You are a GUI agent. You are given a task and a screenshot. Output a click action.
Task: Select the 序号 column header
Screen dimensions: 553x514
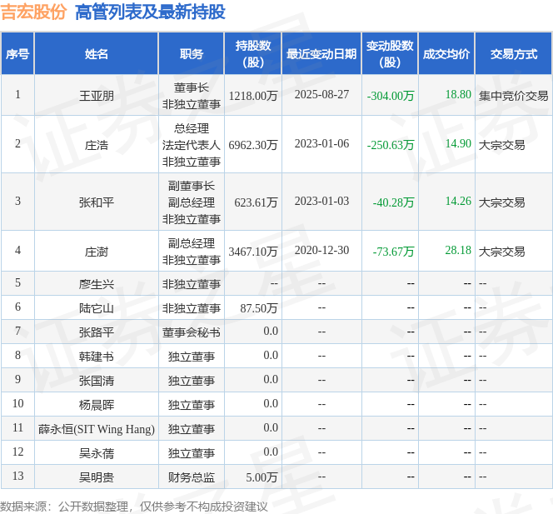point(17,53)
